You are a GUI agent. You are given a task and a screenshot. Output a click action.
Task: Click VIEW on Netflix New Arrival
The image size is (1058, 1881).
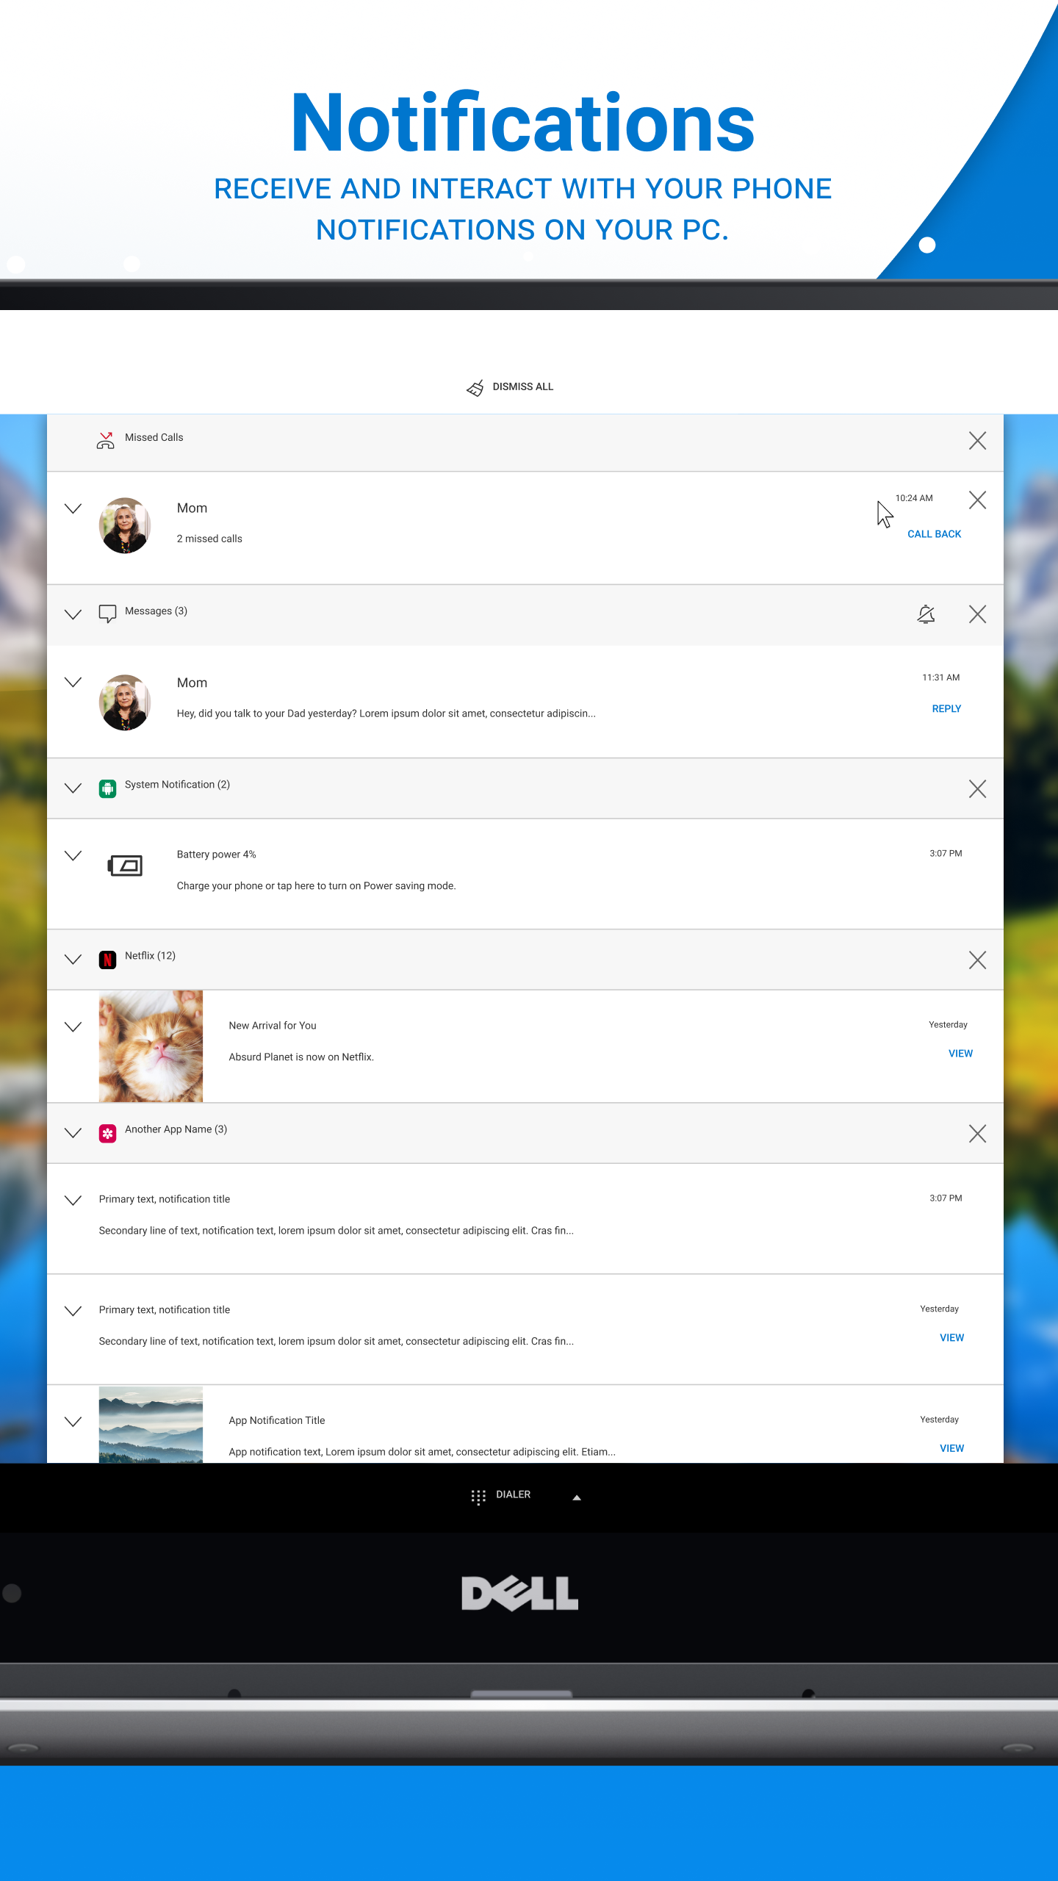point(960,1054)
